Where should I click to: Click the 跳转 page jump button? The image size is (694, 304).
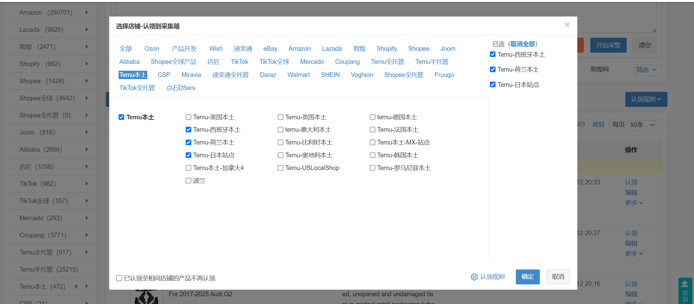[x=599, y=125]
